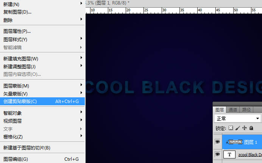Open the 图层蒙版(M) submenu
This screenshot has height=163, width=262.
click(42, 86)
